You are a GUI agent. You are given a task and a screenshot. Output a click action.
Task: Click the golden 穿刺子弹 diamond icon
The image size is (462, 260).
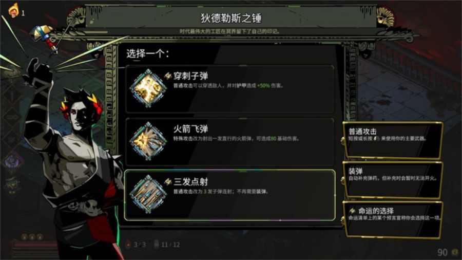(148, 88)
